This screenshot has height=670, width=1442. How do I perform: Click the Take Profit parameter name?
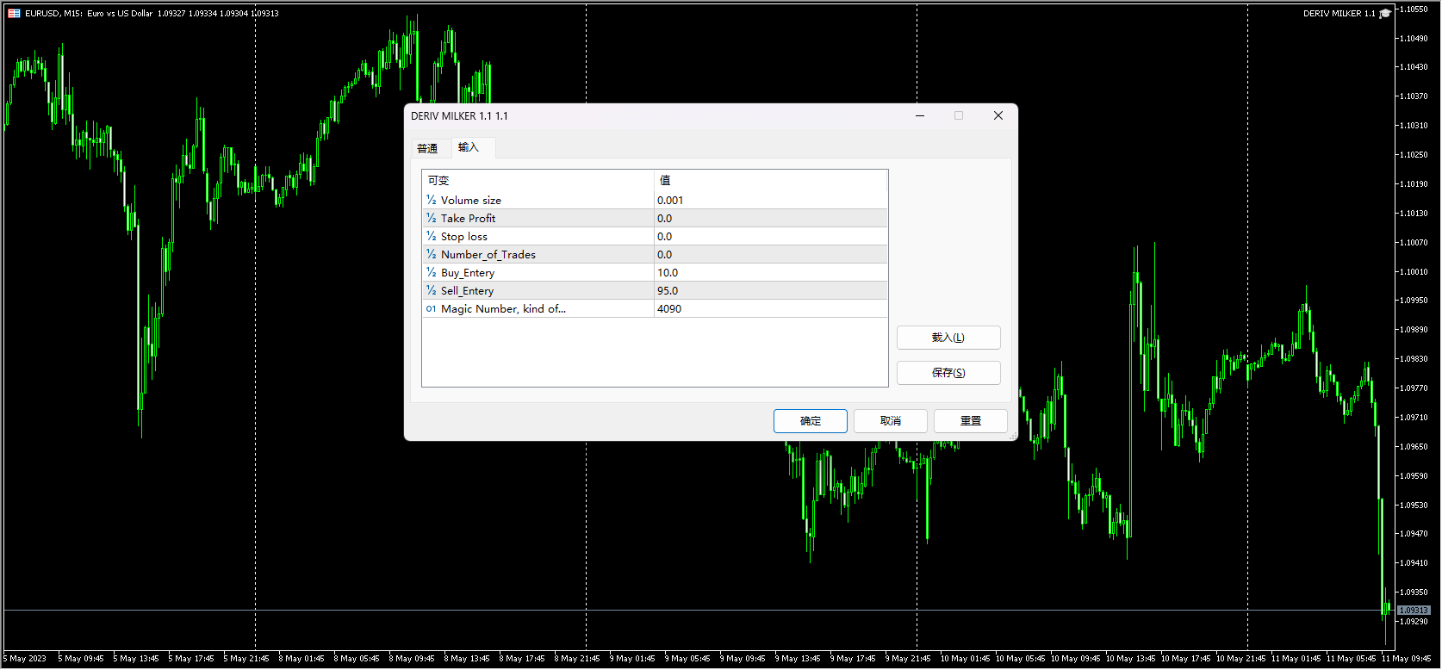469,218
